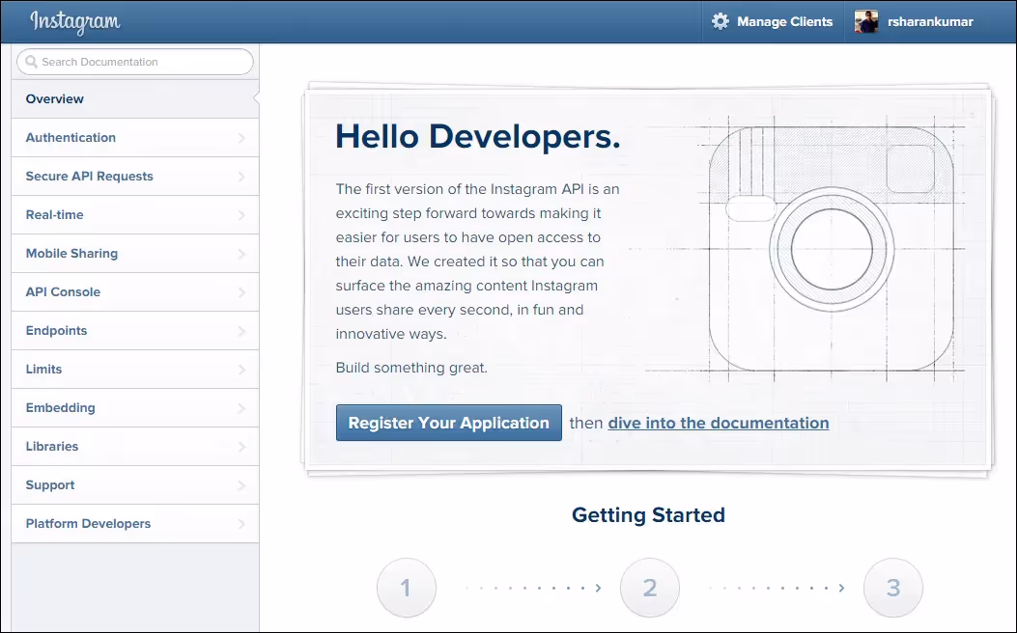1017x633 pixels.
Task: Click the rsharankumar profile avatar
Action: [866, 21]
